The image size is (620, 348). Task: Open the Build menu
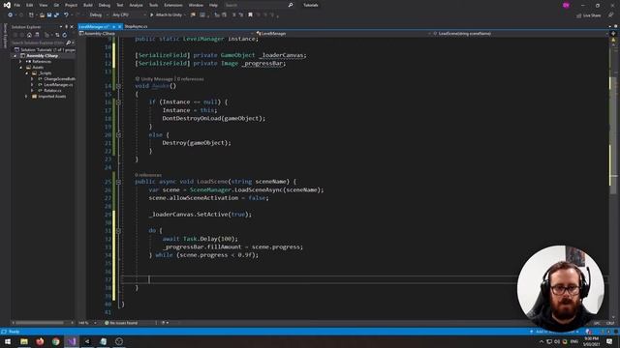(88, 5)
